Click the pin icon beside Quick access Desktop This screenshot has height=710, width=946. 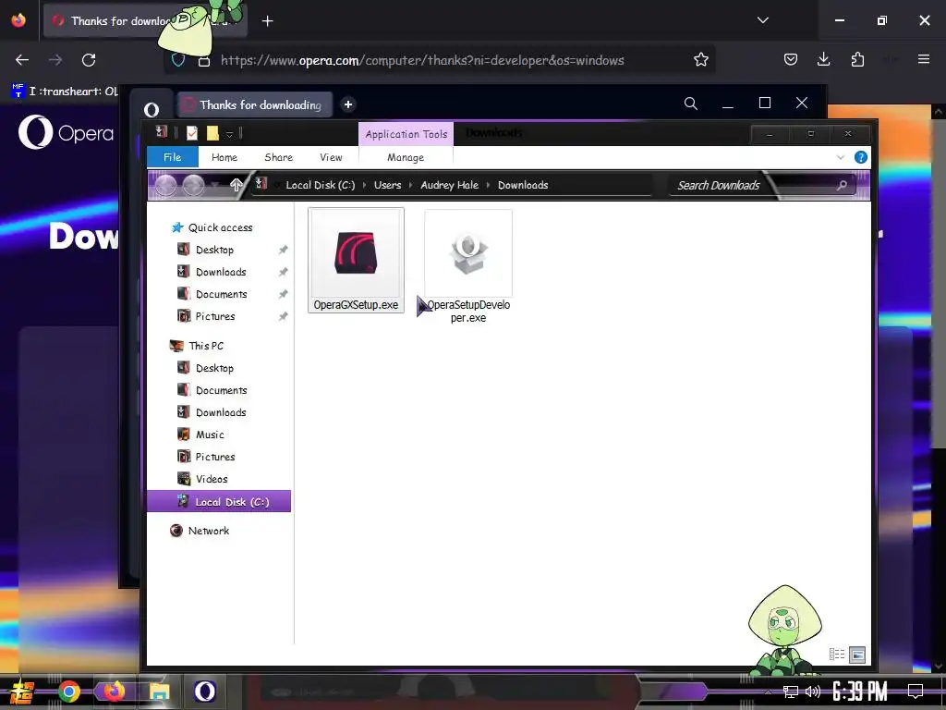click(283, 250)
